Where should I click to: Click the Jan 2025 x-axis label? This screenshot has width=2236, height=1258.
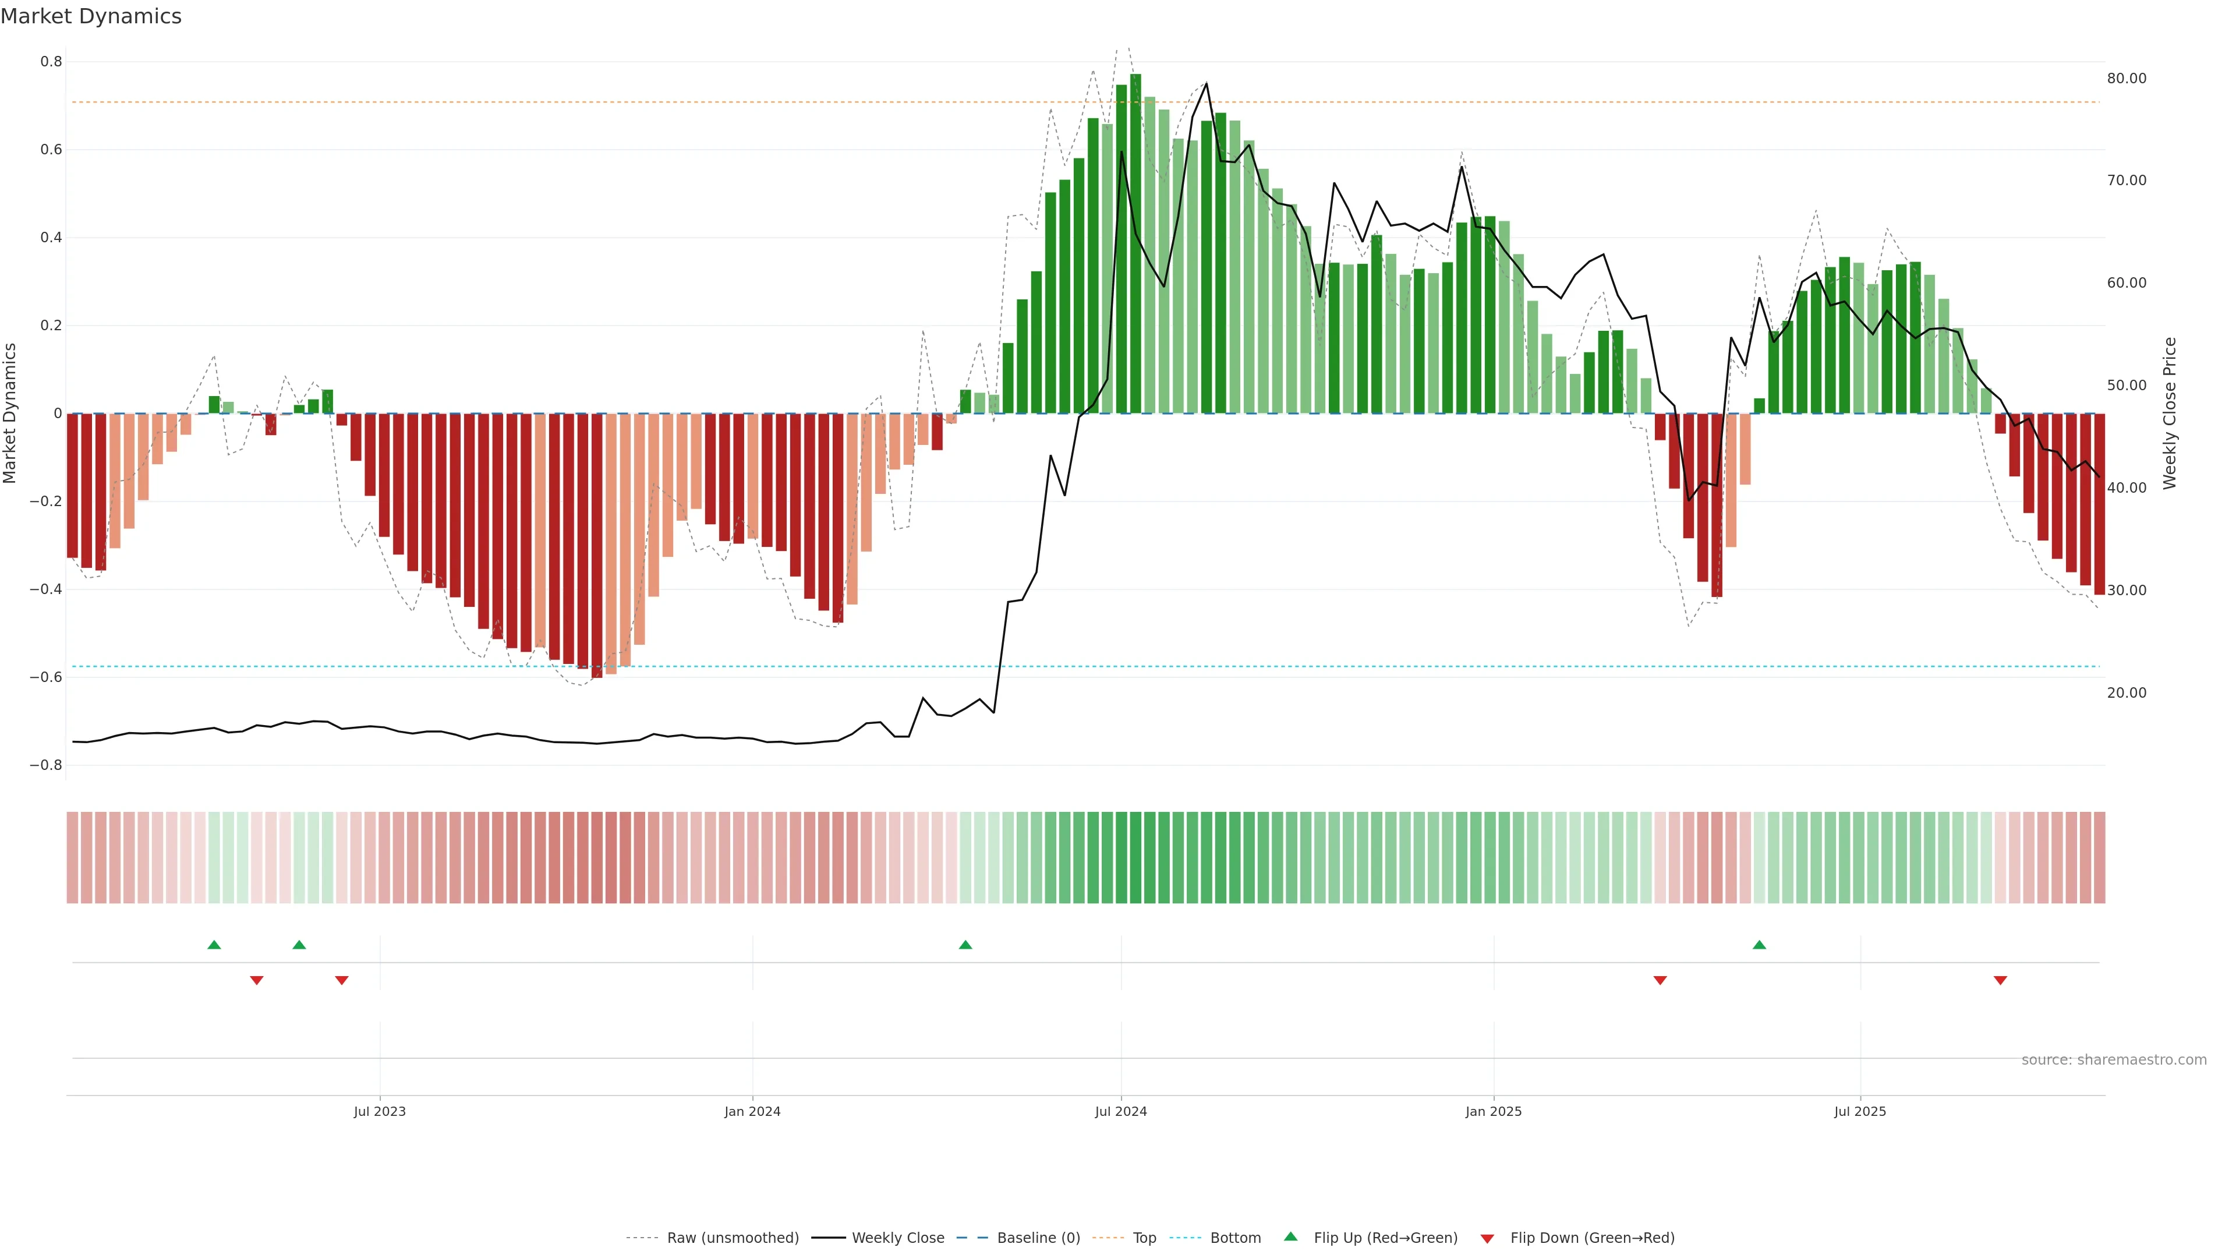1493,1111
